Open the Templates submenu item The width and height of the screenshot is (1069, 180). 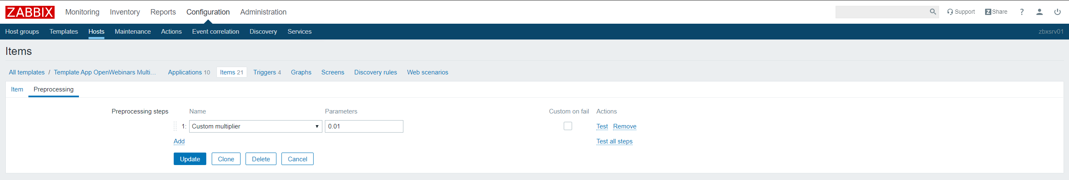click(x=63, y=32)
